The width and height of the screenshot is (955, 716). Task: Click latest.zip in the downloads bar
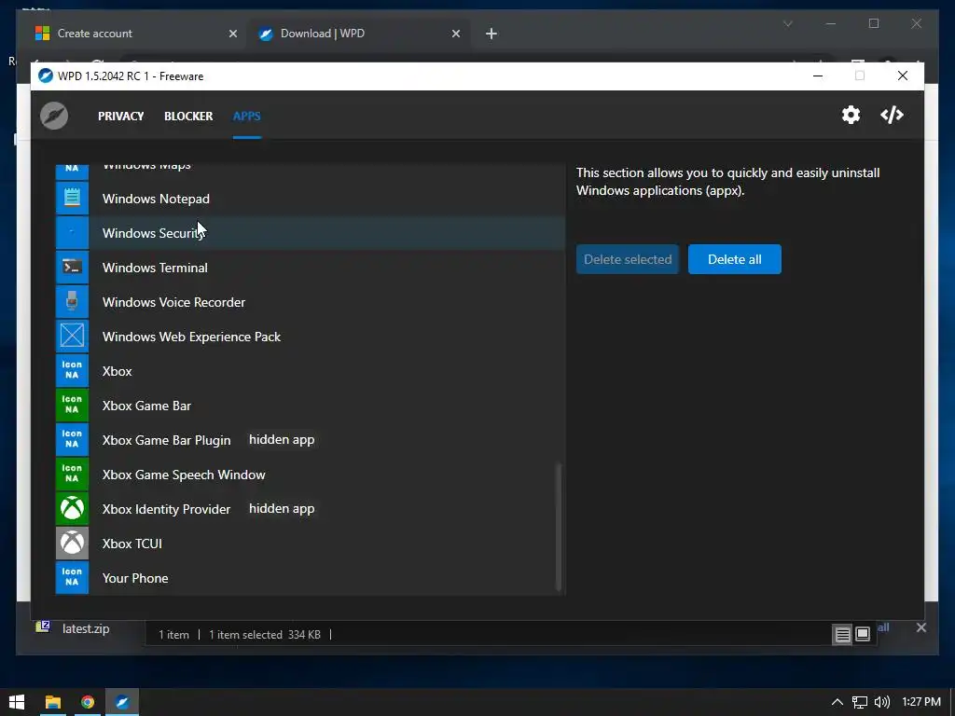(x=85, y=629)
